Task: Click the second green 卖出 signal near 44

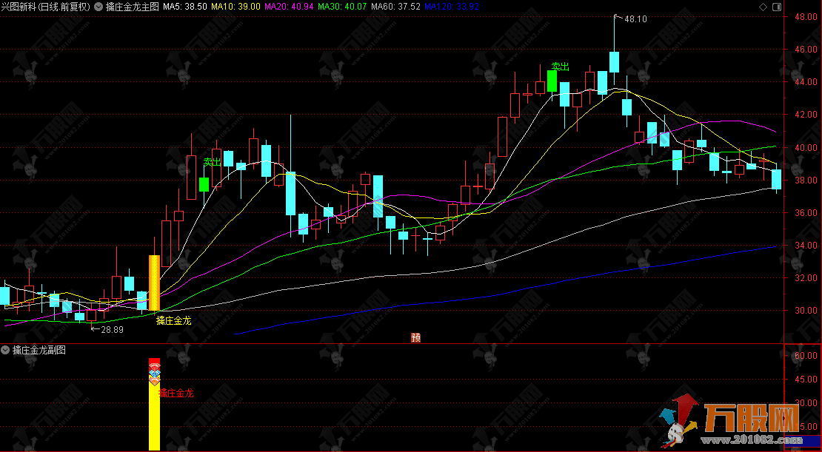Action: pyautogui.click(x=552, y=80)
